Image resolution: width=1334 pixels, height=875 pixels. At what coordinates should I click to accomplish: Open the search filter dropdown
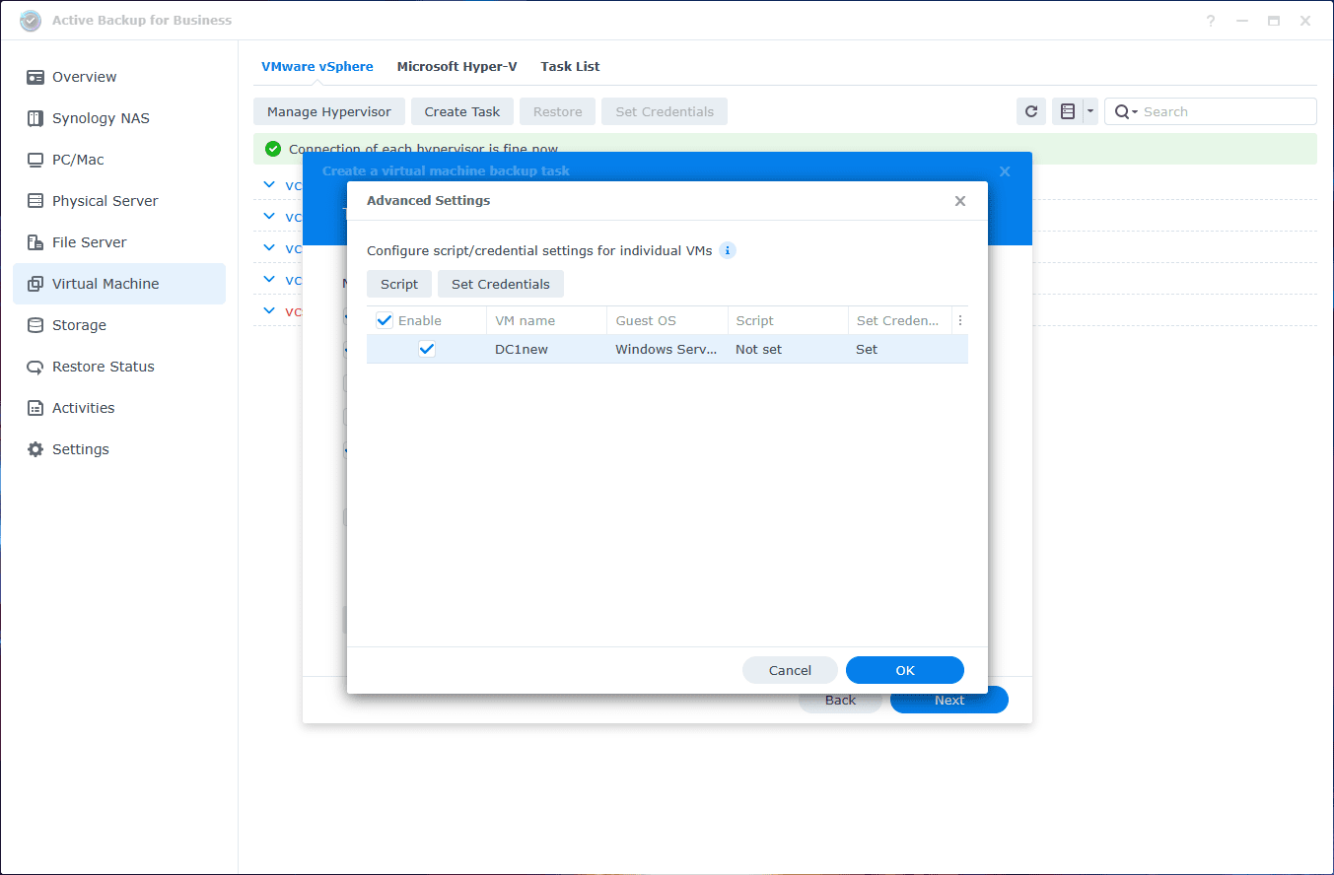[x=1126, y=111]
